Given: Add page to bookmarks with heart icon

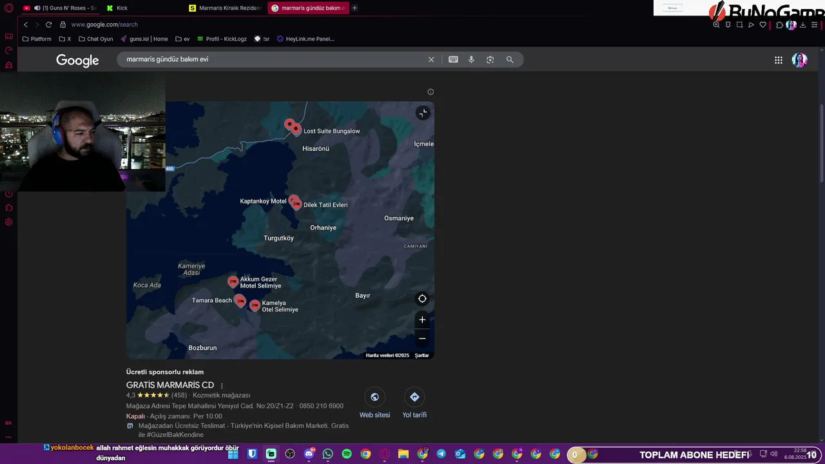Looking at the screenshot, I should tap(762, 24).
